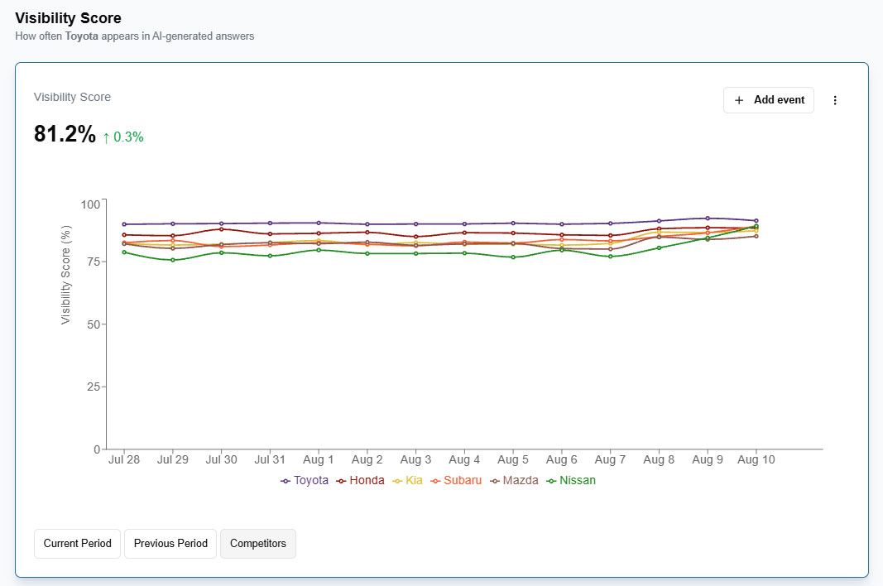Click the Jul 28 axis label
The width and height of the screenshot is (883, 586).
point(124,460)
